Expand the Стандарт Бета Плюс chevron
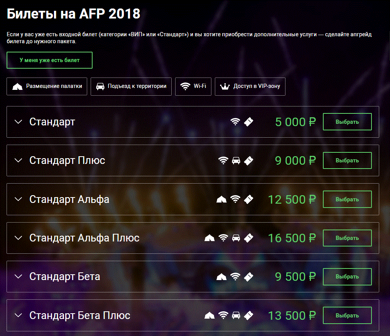The height and width of the screenshot is (336, 390). (19, 316)
